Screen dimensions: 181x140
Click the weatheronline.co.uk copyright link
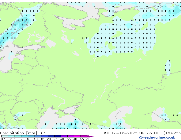pyautogui.click(x=157, y=137)
